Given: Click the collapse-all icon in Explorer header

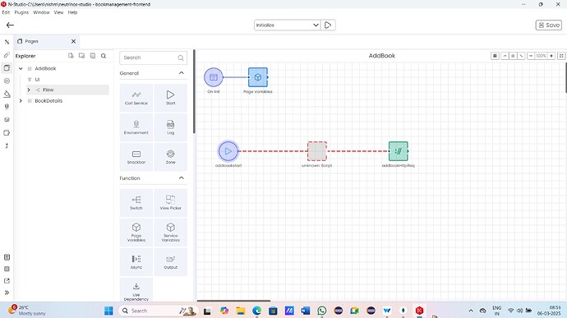Looking at the screenshot, I should [x=93, y=56].
